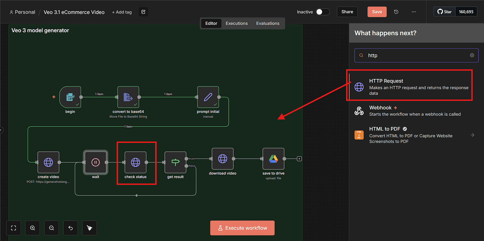Screen dimensions: 484x241
Task: Select the 'create video' HTTP node
Action: [x=48, y=162]
